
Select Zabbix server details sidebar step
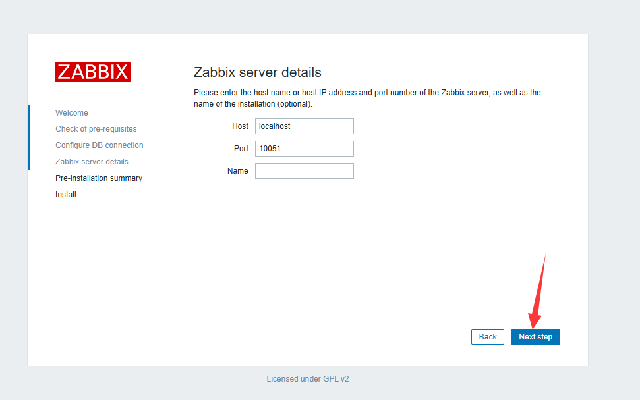tap(92, 162)
